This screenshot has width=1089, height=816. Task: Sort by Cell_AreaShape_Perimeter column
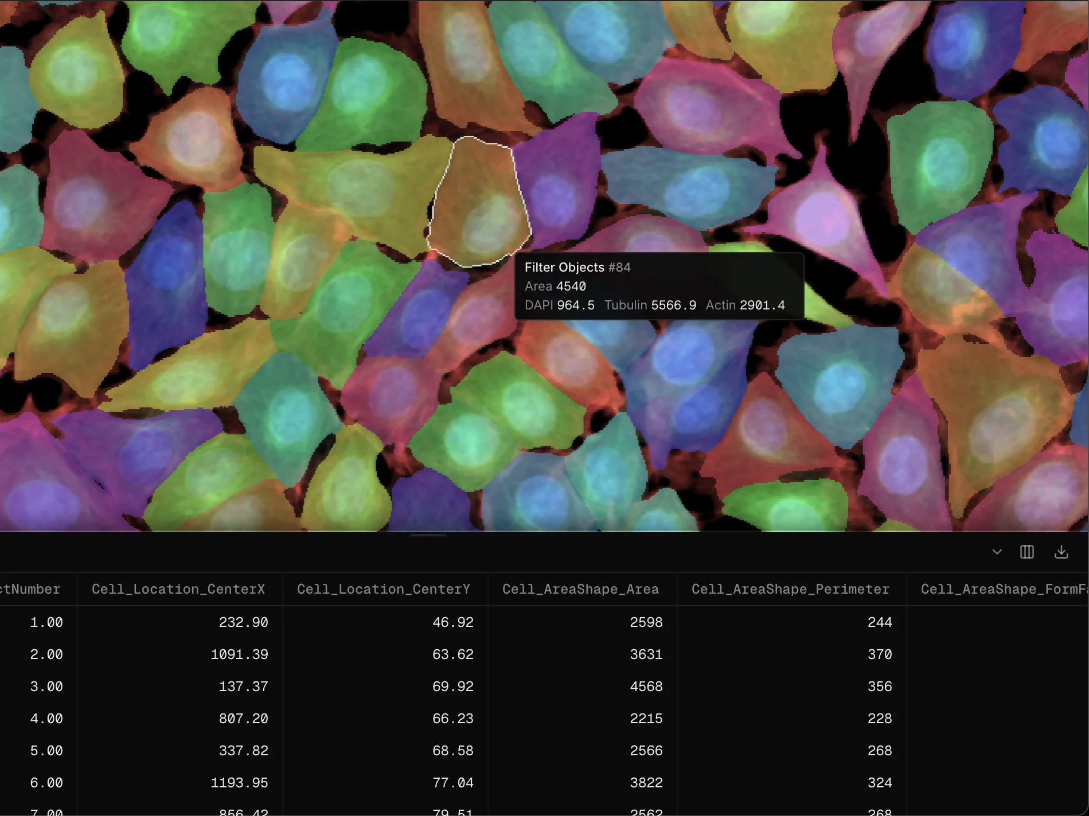(x=791, y=589)
